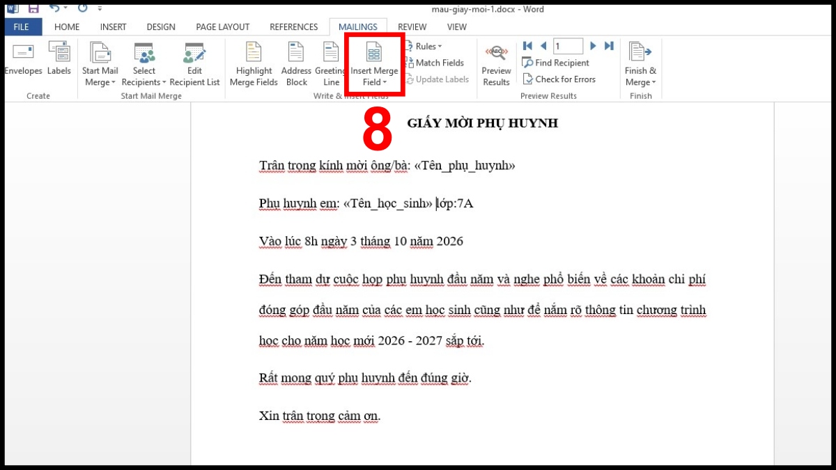Click the Labels icon
The height and width of the screenshot is (470, 836).
(x=59, y=58)
